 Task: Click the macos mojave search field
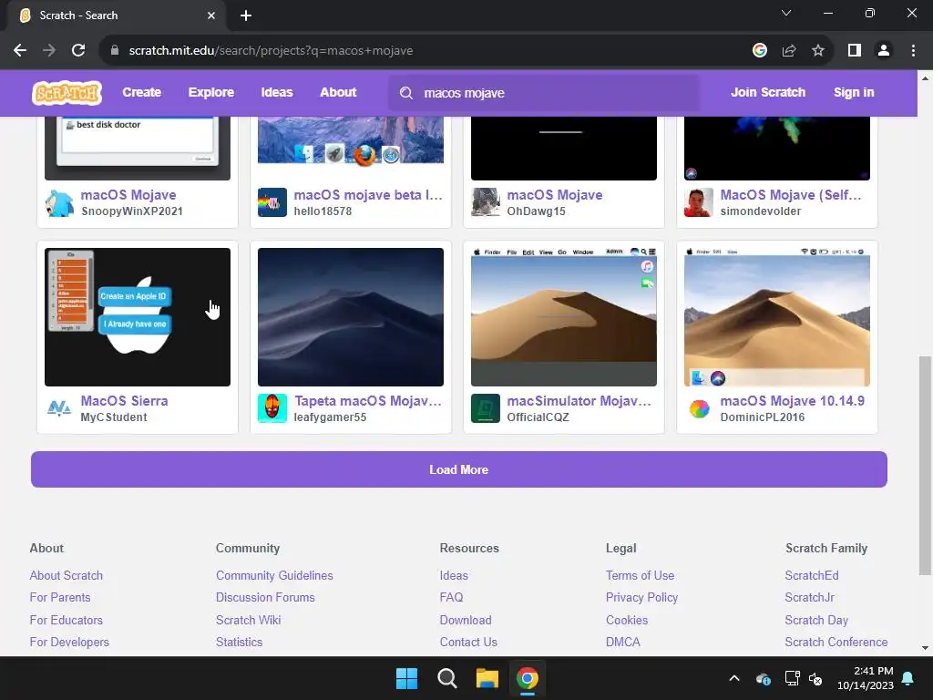pos(544,93)
